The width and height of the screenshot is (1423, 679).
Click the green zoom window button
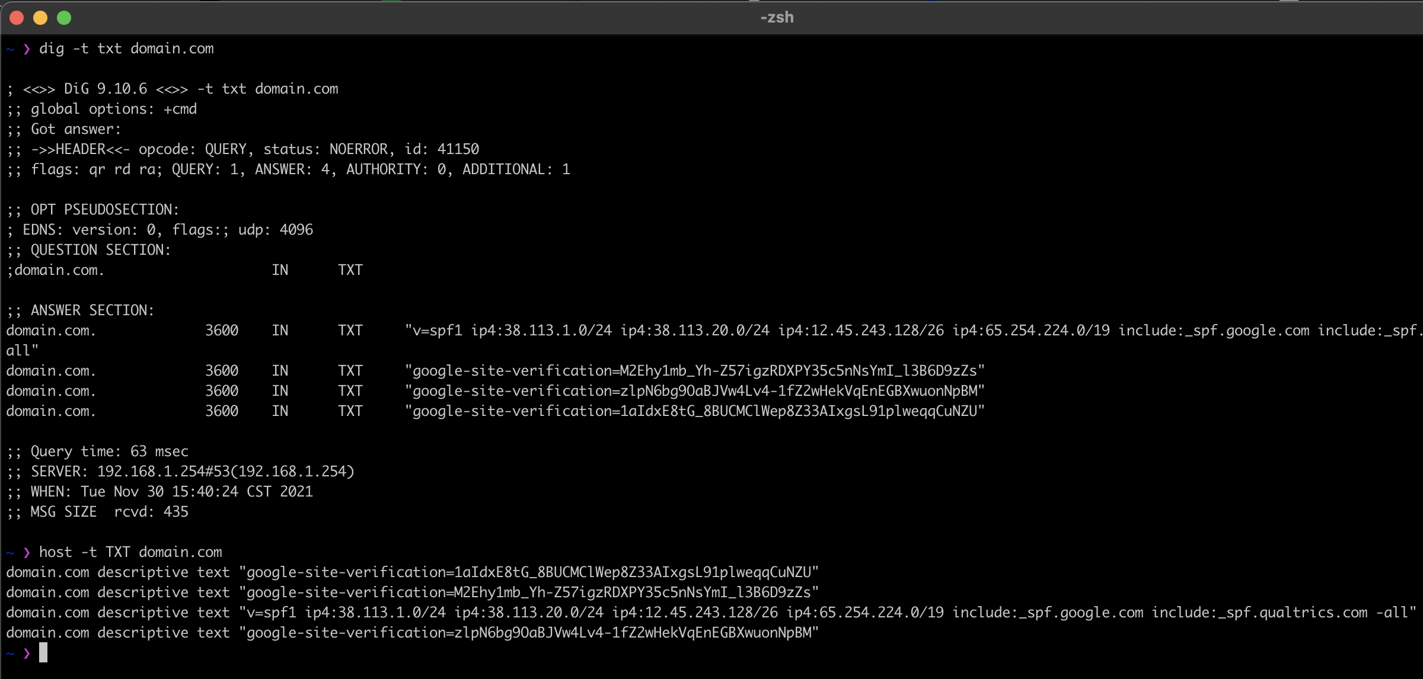64,18
